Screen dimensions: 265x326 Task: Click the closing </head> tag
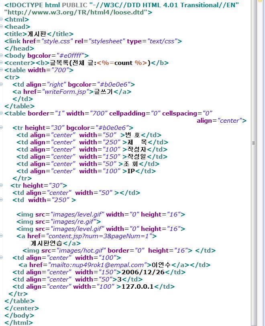(19, 49)
